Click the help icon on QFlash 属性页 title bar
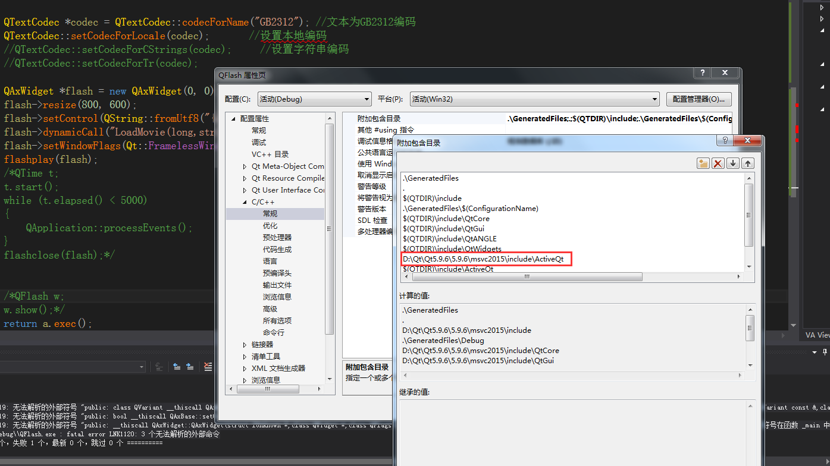 702,73
